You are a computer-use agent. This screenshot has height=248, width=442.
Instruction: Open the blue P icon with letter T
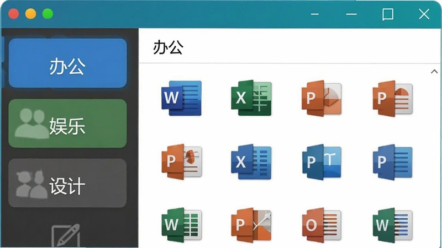point(322,161)
